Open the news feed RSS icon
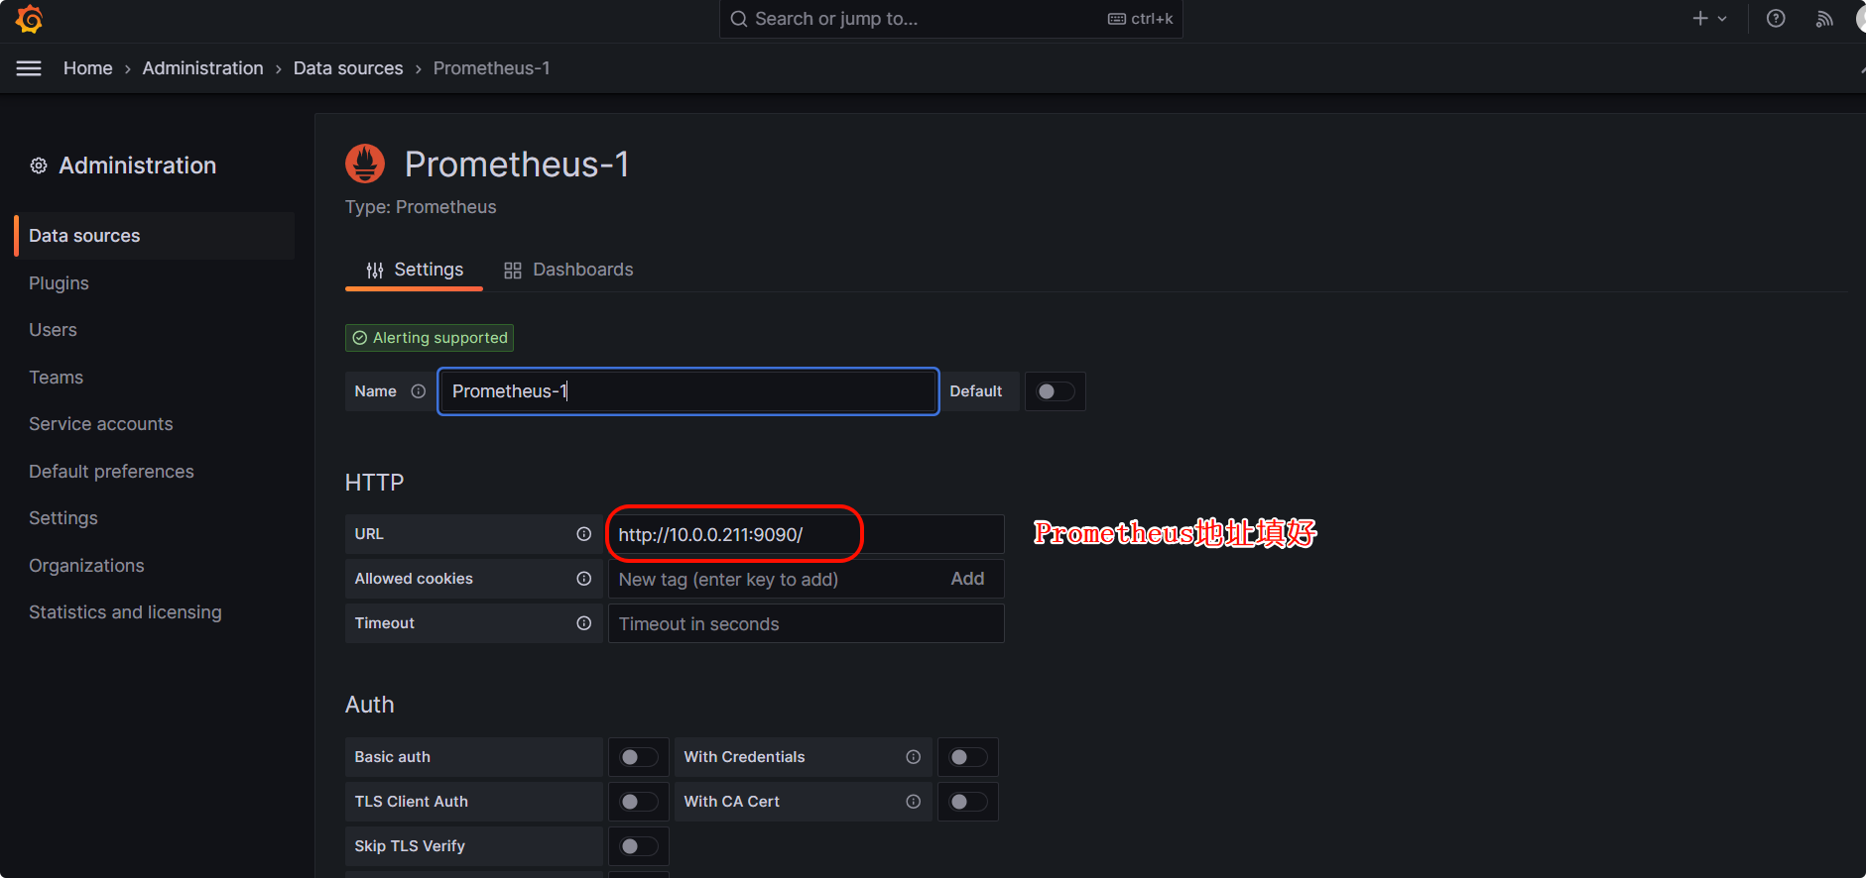The height and width of the screenshot is (878, 1866). click(1823, 19)
